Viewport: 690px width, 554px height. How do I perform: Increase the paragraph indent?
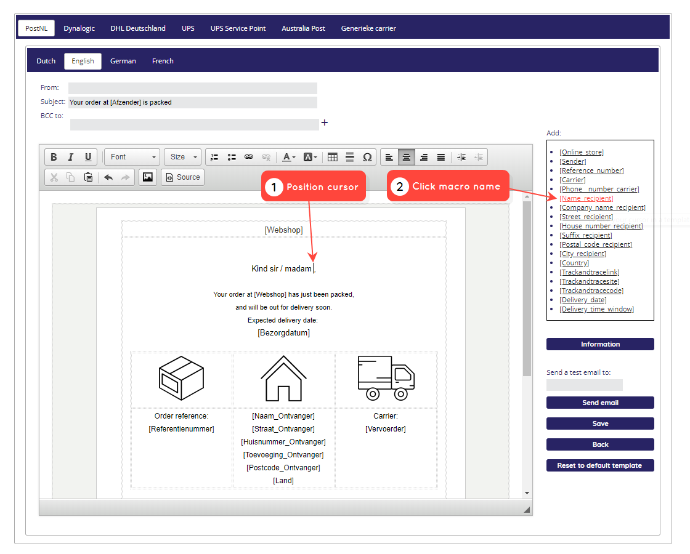[461, 157]
